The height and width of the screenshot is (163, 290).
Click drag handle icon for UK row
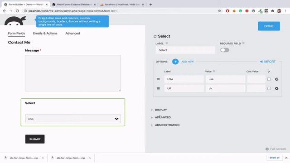[x=158, y=88]
